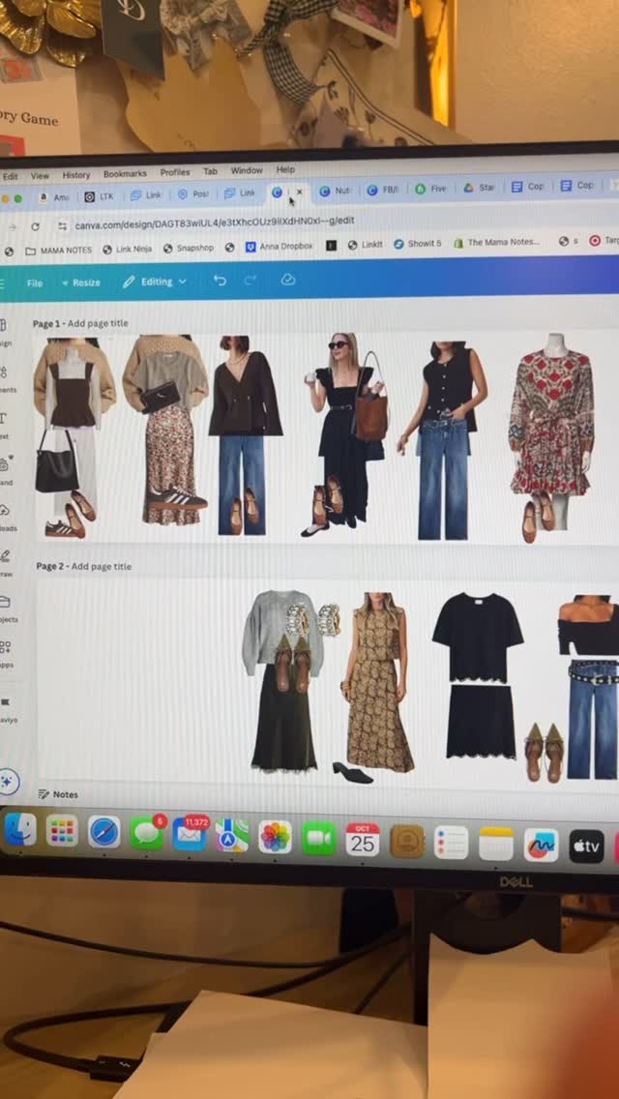Open the Text tool in the sidebar
This screenshot has height=1099, width=619.
pos(4,424)
